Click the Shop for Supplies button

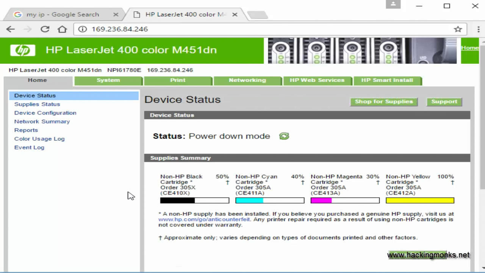[x=384, y=102]
